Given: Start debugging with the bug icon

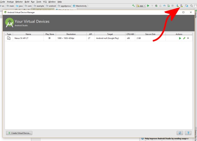Looking at the screenshot, I should coord(156,6).
